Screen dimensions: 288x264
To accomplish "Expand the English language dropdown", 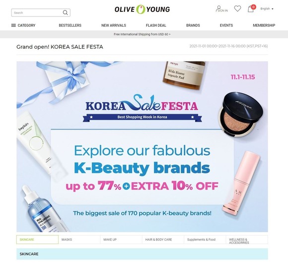I will (267, 8).
